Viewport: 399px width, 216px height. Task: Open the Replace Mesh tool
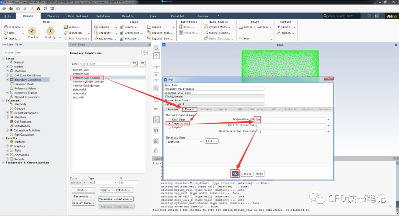tap(160, 32)
